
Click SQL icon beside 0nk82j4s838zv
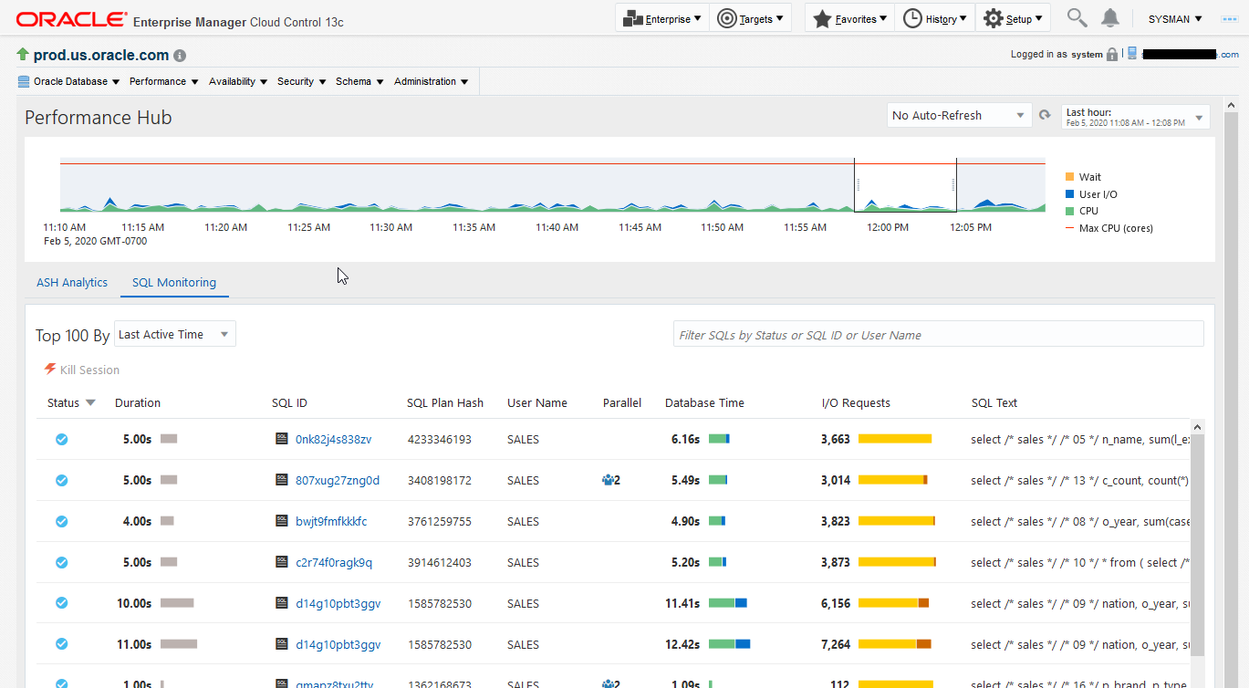click(x=282, y=439)
